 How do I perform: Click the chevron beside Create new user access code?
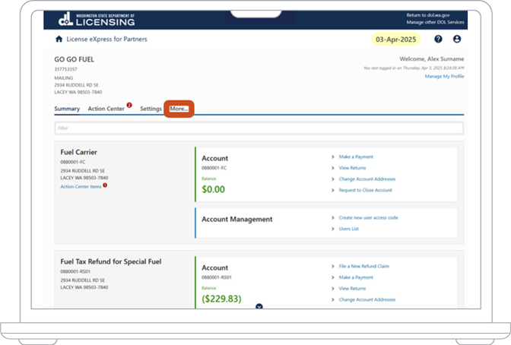(333, 217)
